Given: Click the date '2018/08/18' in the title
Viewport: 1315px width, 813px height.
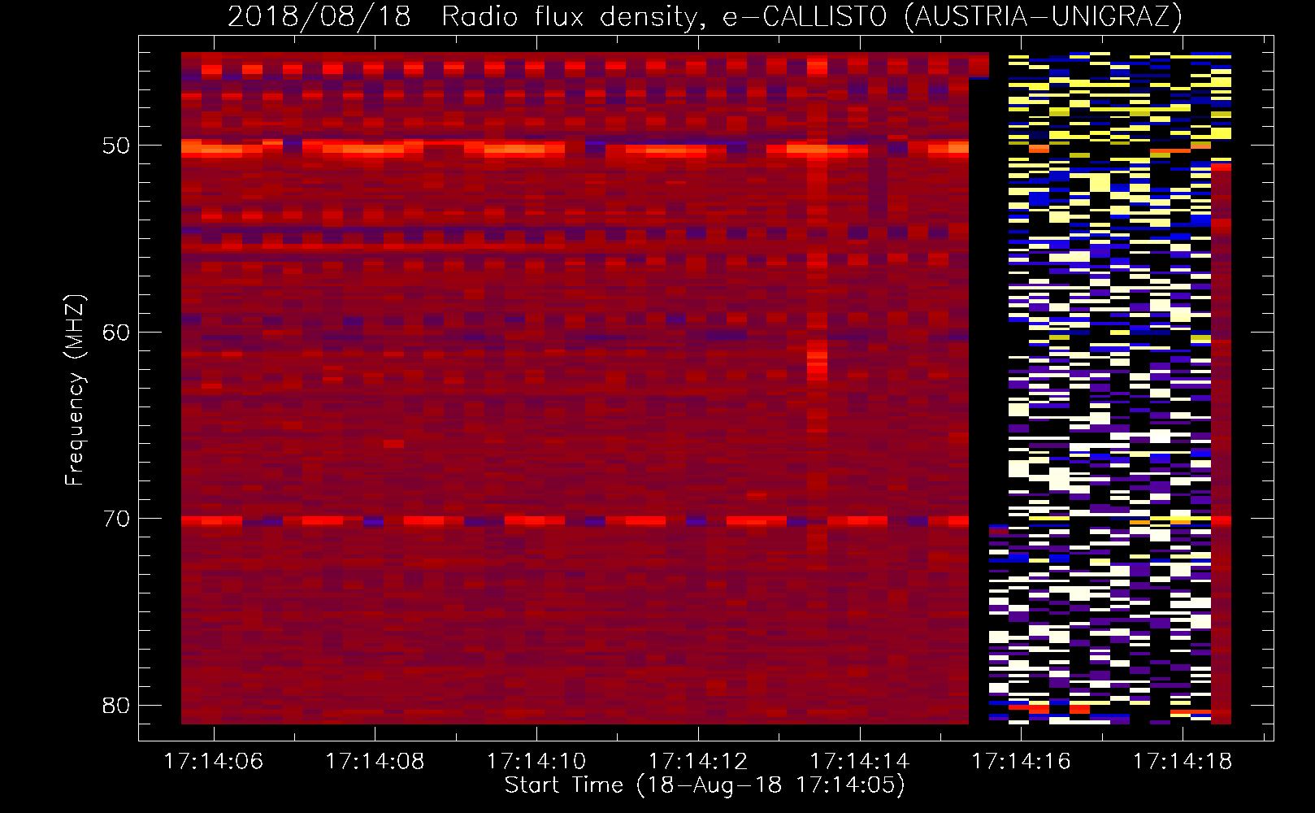Looking at the screenshot, I should (x=319, y=16).
